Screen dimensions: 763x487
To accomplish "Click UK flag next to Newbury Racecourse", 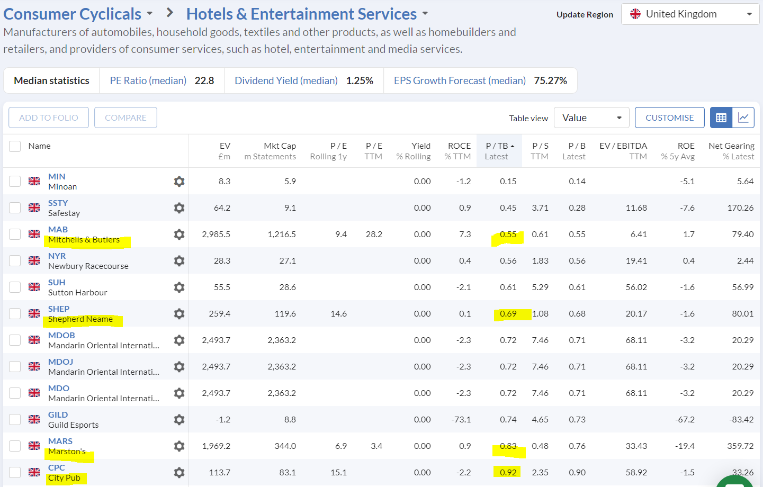I will tap(34, 260).
